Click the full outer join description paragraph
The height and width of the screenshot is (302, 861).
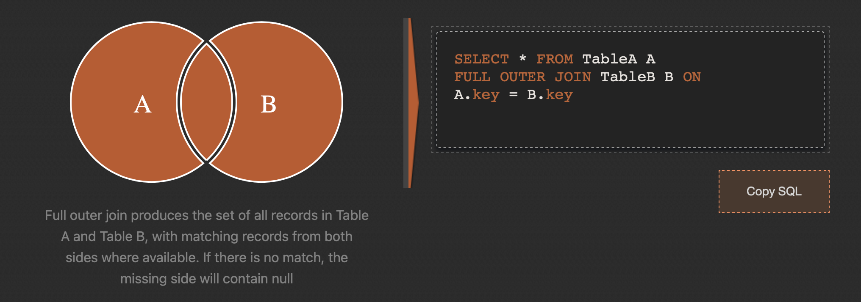[x=207, y=247]
